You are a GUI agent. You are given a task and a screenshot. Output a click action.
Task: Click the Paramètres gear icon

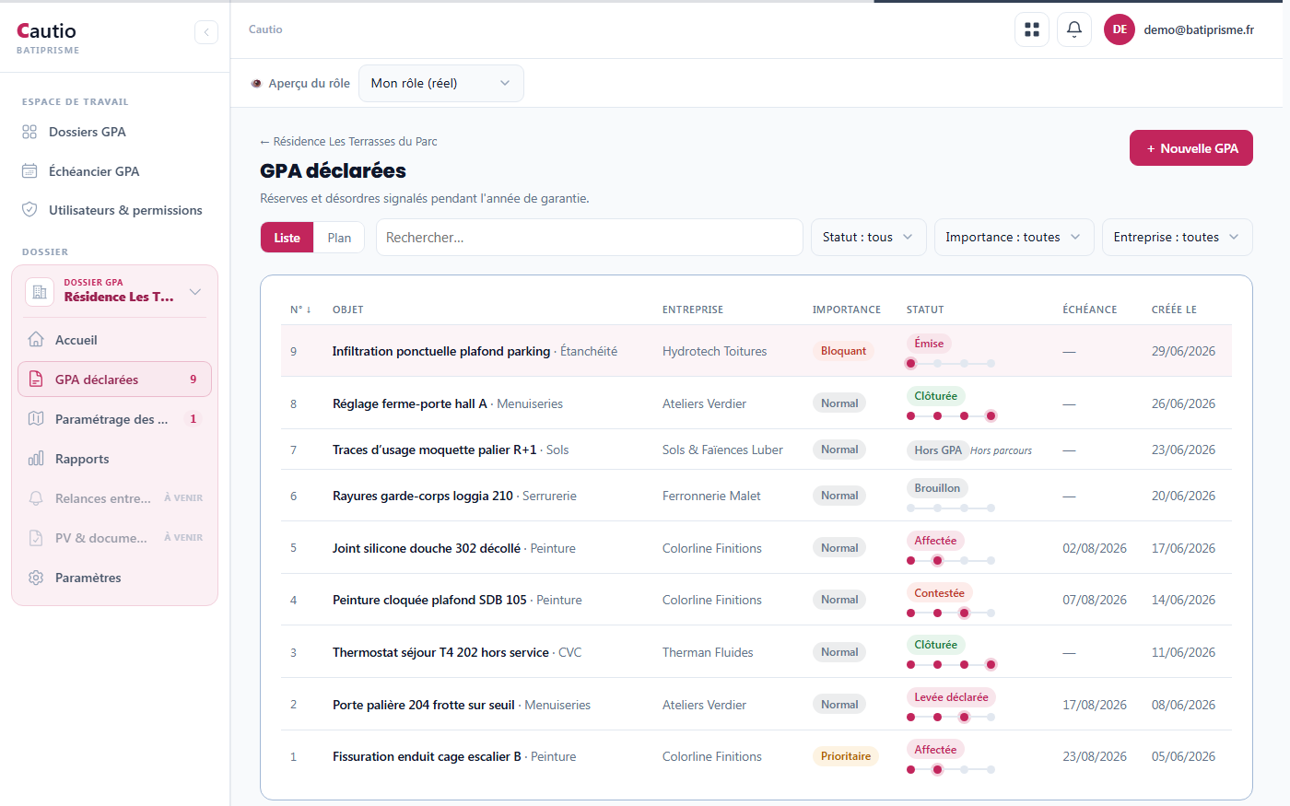[36, 578]
